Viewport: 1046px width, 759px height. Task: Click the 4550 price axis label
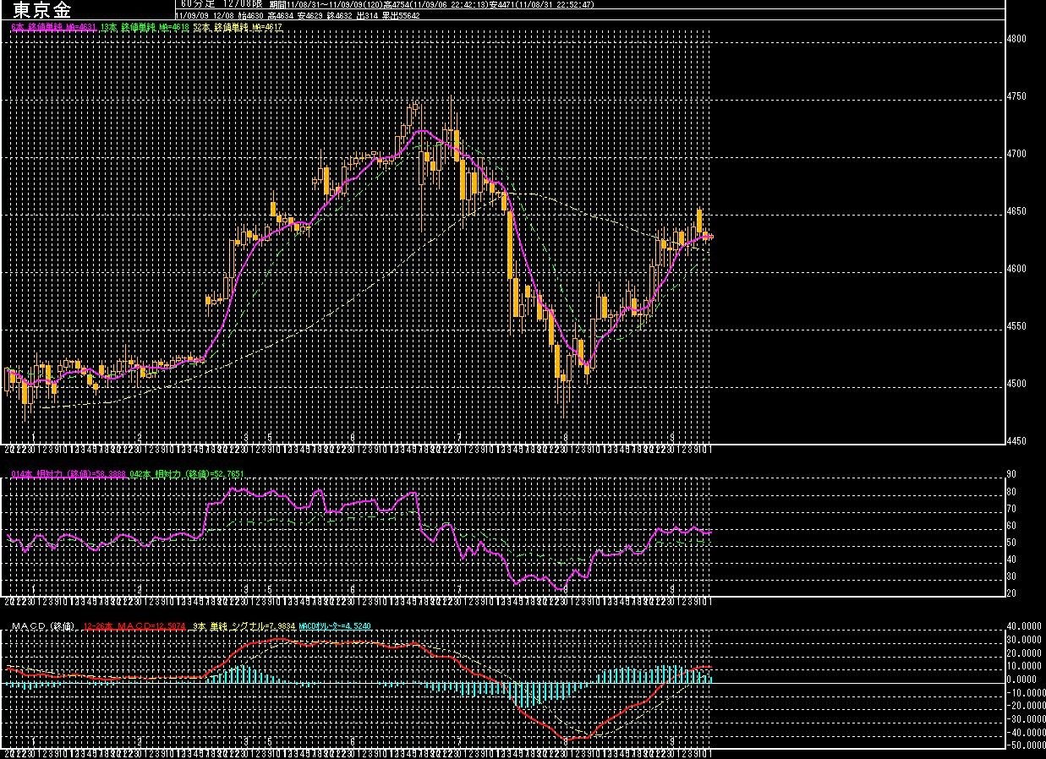click(x=1016, y=326)
